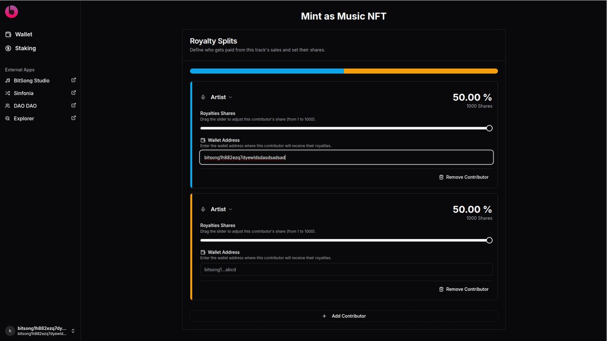Click the Royalty Splits heading
The width and height of the screenshot is (607, 341).
pos(213,41)
